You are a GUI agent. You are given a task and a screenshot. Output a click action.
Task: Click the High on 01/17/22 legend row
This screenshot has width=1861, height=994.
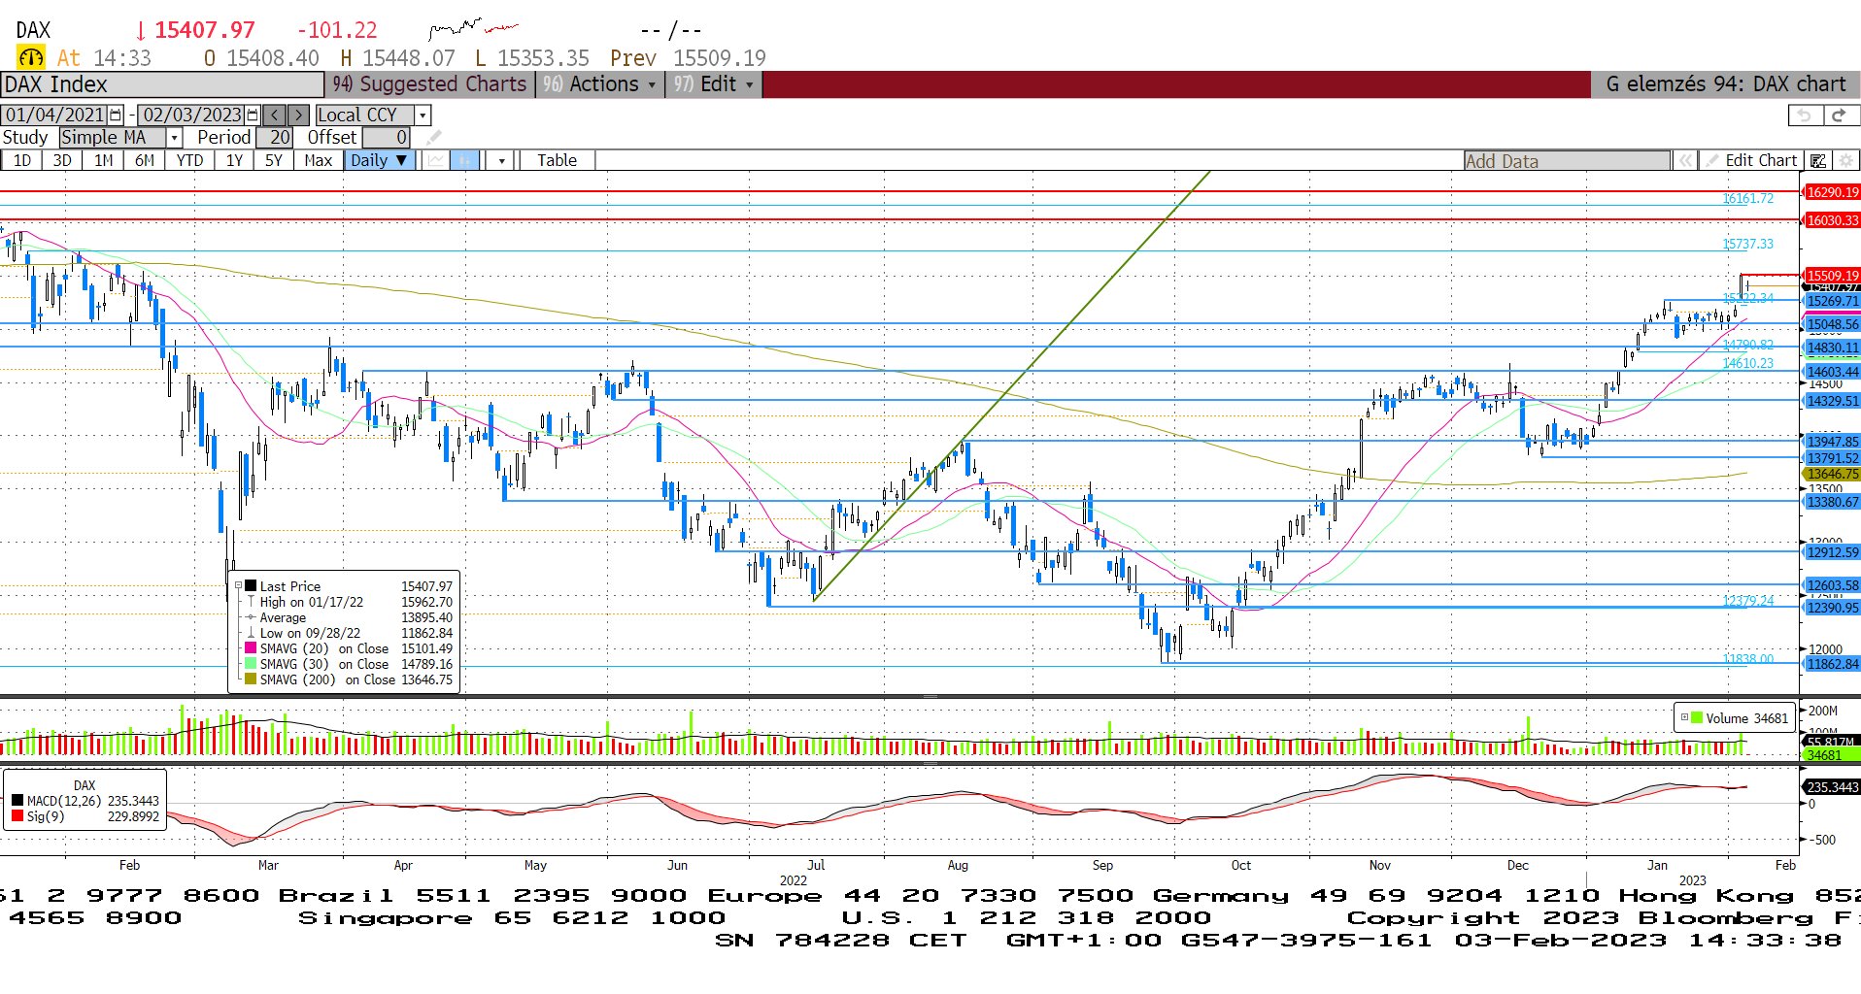(349, 602)
